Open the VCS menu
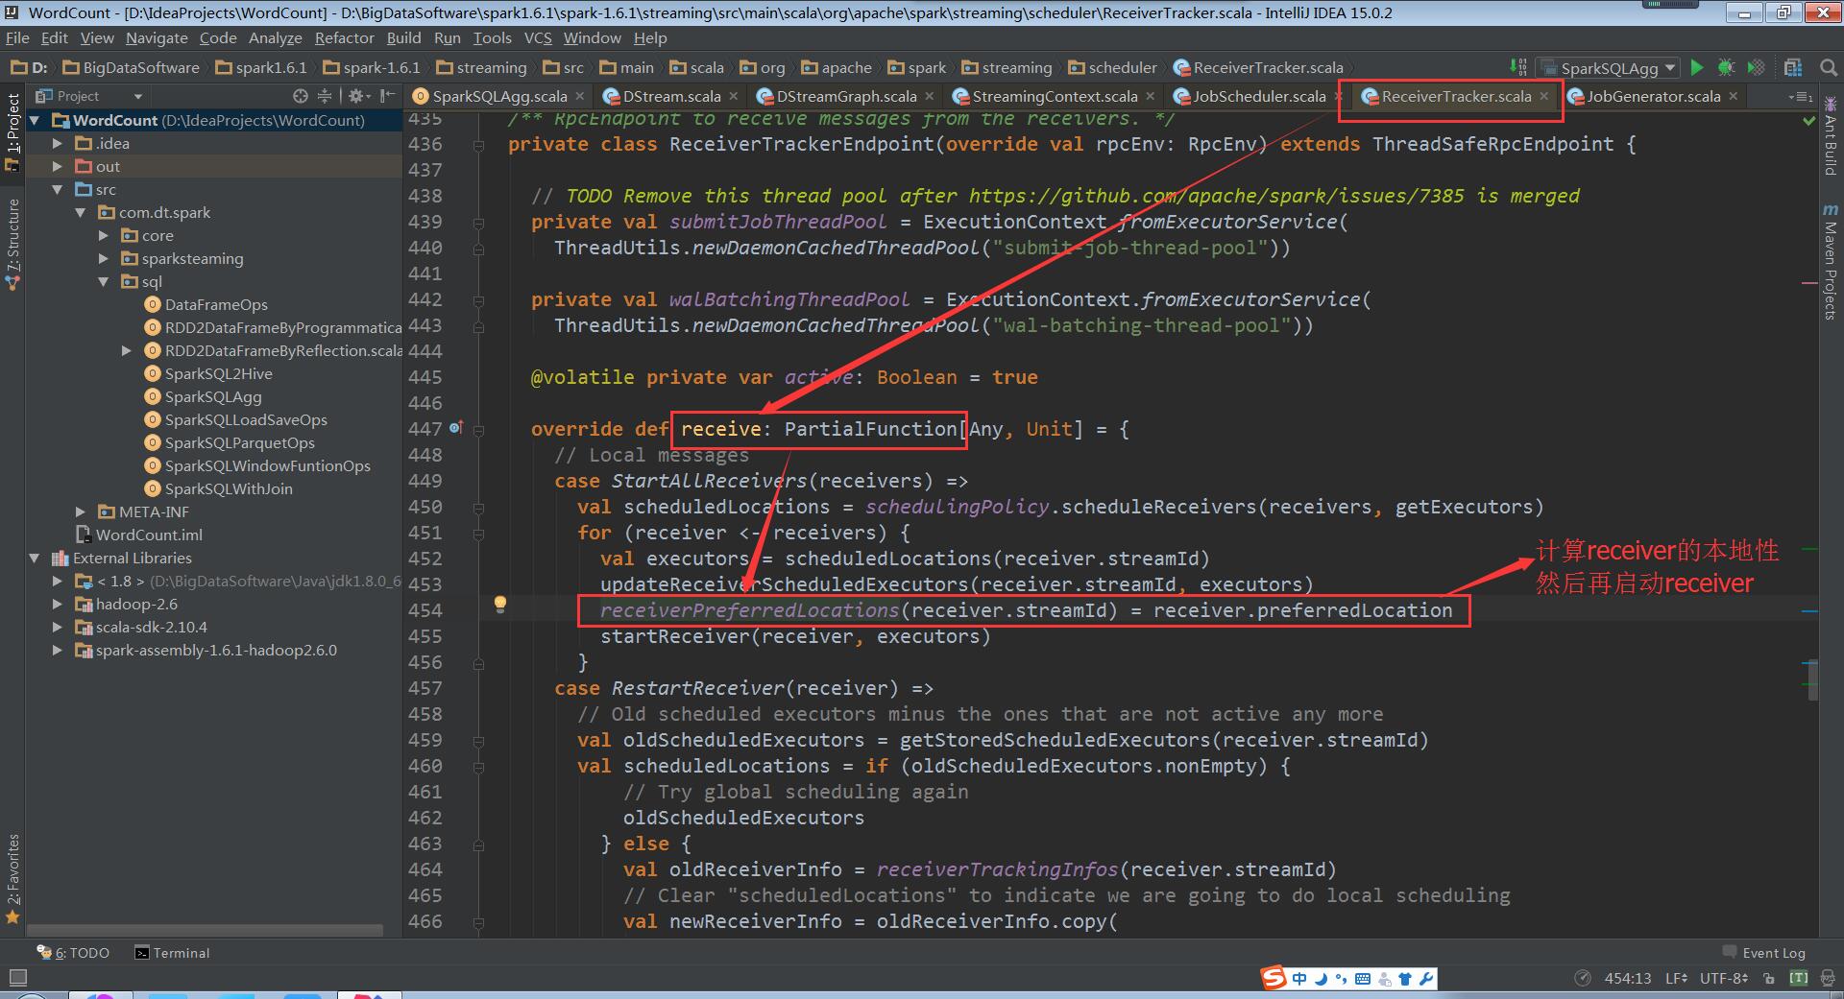This screenshot has width=1844, height=999. click(x=538, y=37)
